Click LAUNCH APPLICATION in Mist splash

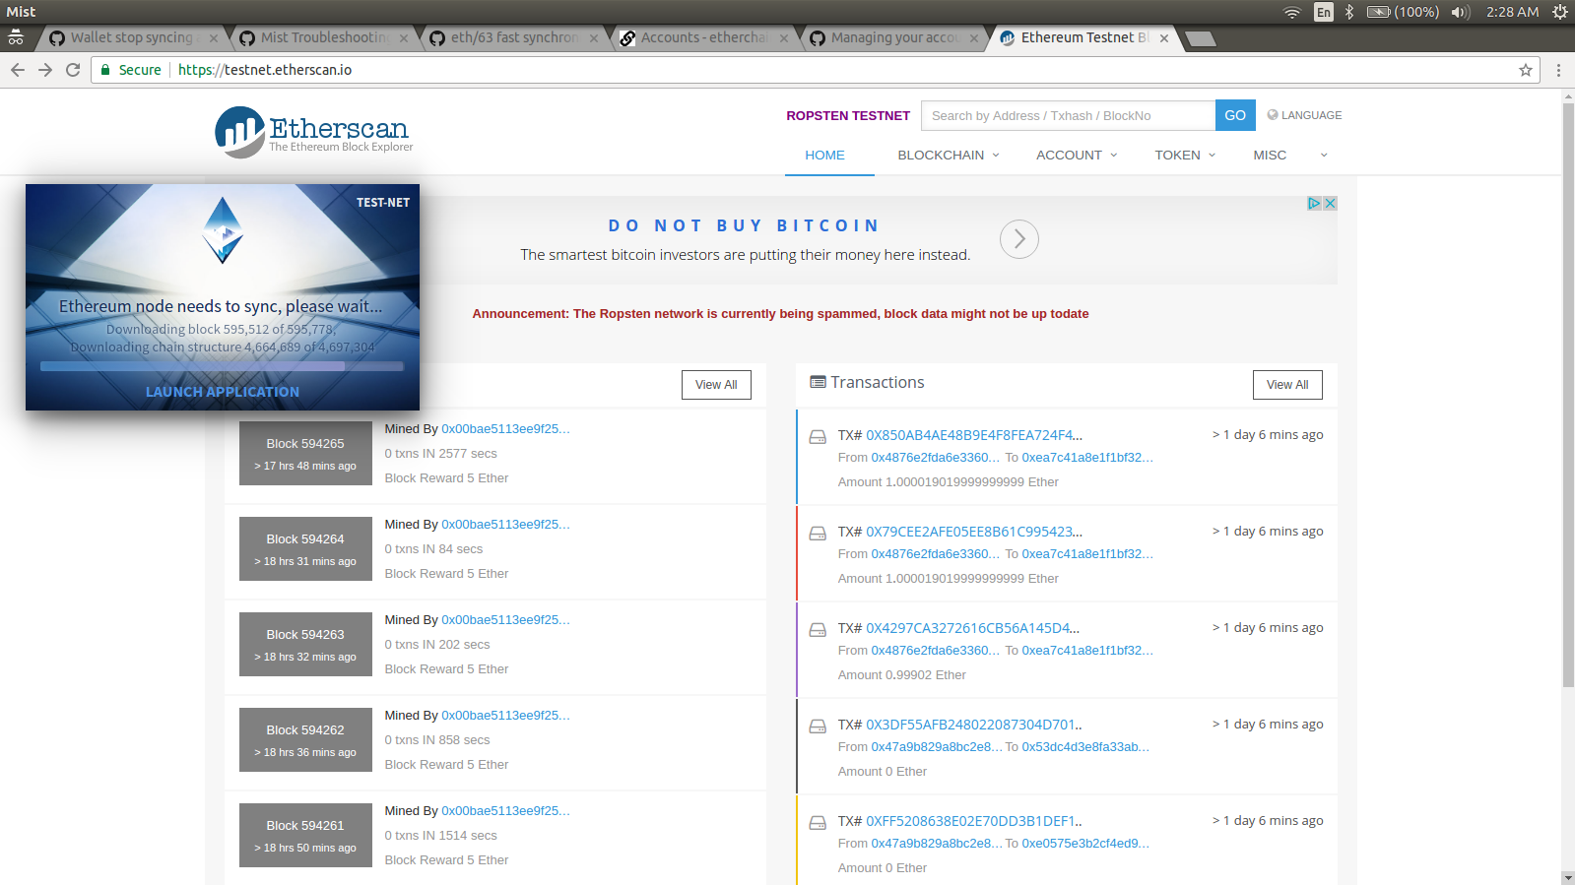223,392
